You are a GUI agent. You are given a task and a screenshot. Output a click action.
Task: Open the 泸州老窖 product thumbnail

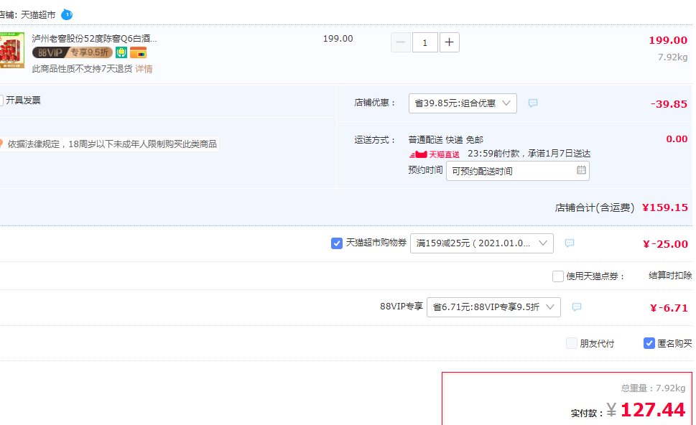coord(12,50)
